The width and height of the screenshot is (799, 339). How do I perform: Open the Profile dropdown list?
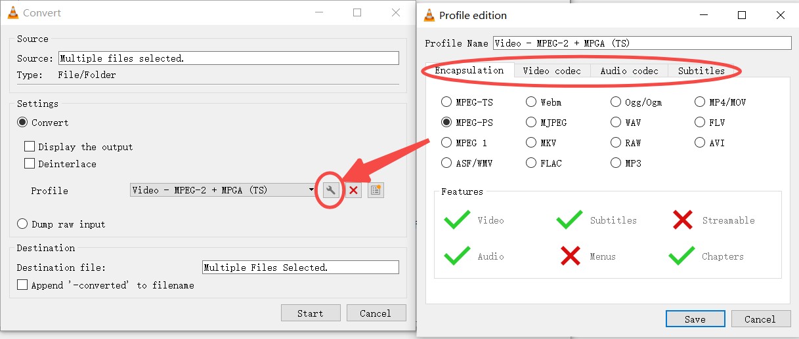224,190
